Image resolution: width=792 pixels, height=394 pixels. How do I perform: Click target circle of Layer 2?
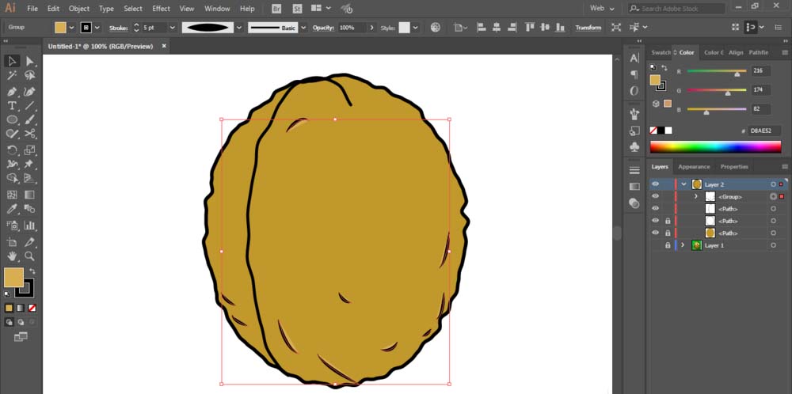coord(773,184)
